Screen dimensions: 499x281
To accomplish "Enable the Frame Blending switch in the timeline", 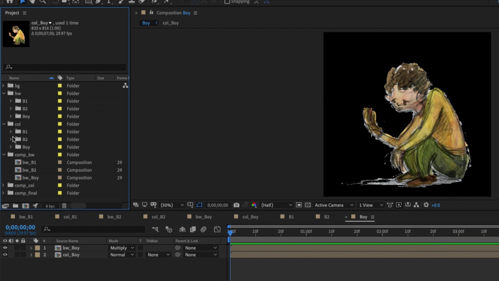I will (193, 229).
